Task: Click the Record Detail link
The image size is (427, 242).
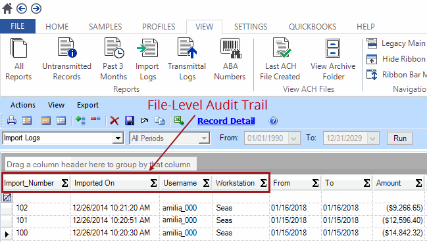Action: tap(226, 121)
